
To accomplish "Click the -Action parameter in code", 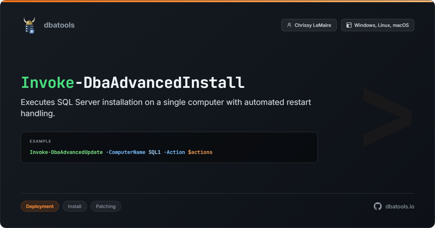I will pos(174,152).
